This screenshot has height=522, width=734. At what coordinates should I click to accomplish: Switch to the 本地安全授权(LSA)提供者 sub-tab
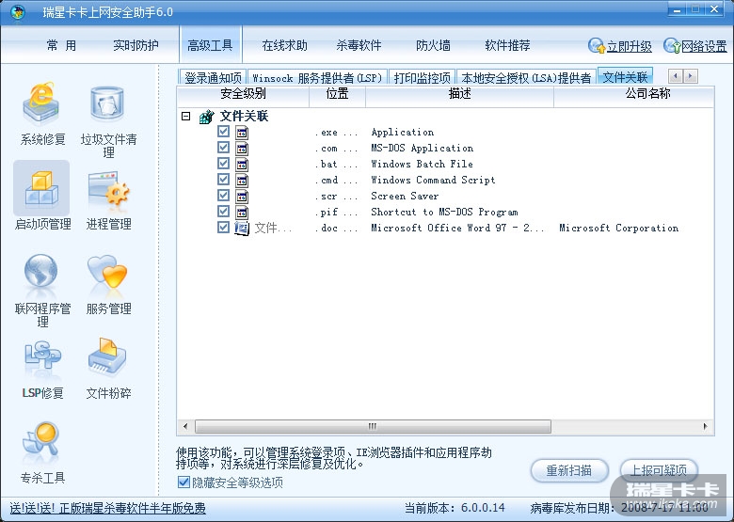(x=527, y=77)
